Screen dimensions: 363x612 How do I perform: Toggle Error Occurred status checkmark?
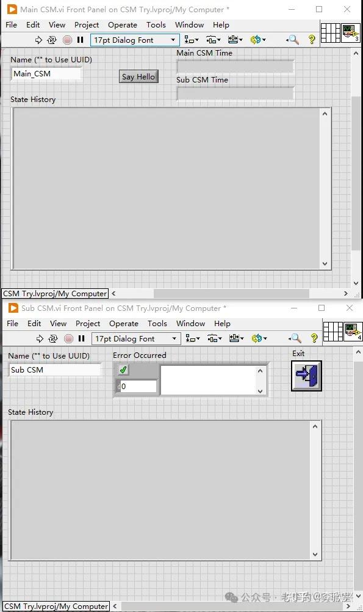point(123,370)
